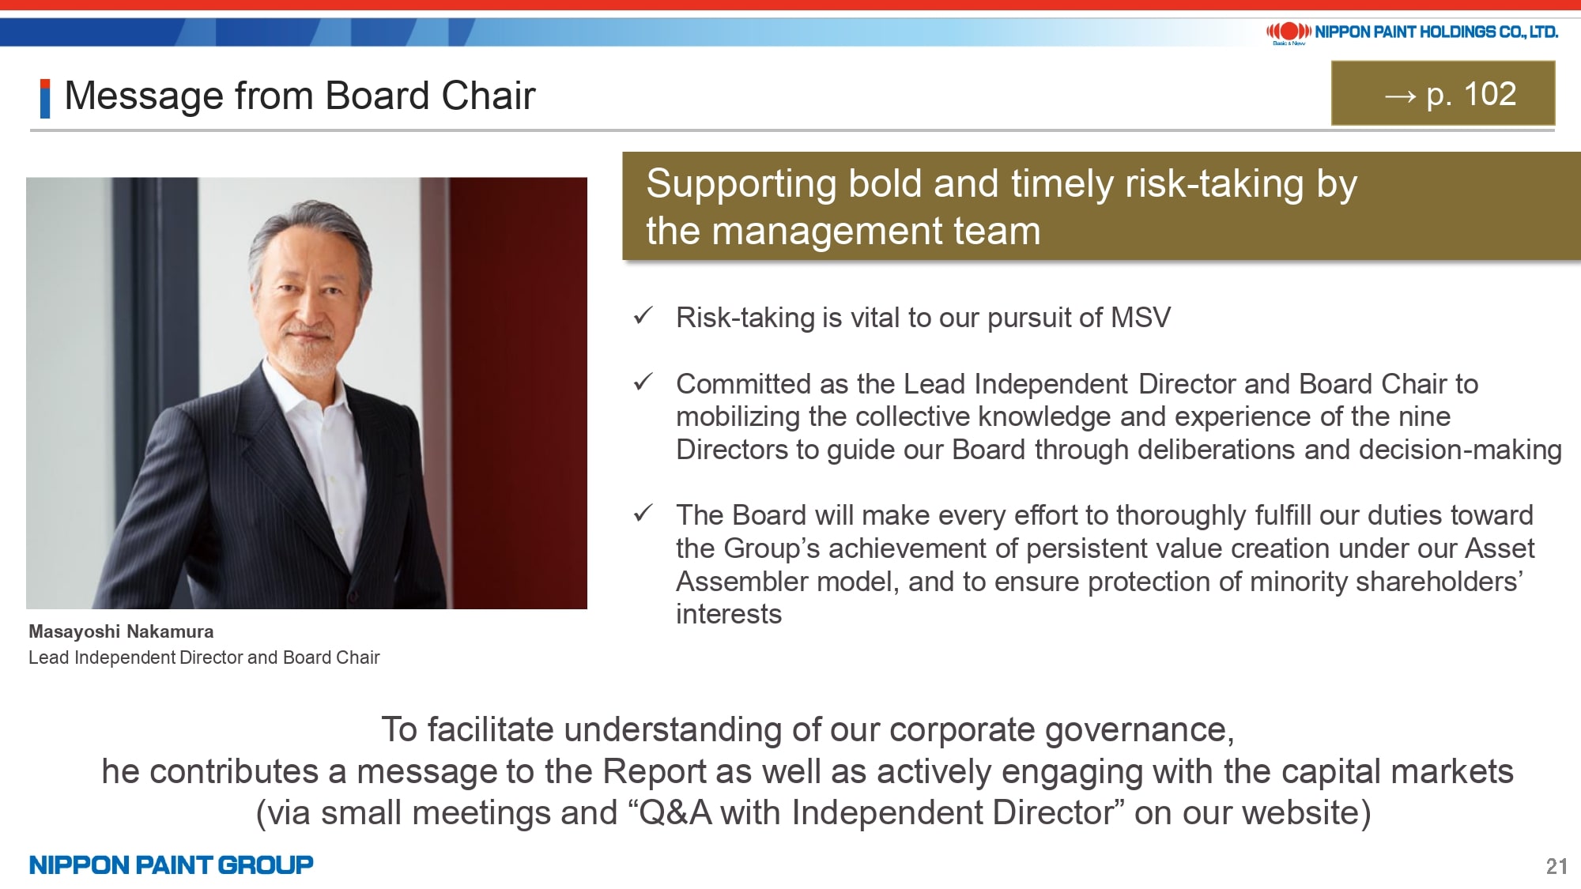Image resolution: width=1581 pixels, height=889 pixels.
Task: Click the Masayoshi Nakamura name caption
Action: click(121, 631)
